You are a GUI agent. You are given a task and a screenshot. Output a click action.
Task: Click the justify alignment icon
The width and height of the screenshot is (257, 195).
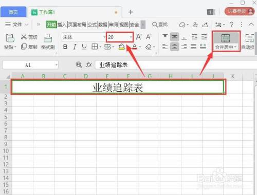pos(194,47)
